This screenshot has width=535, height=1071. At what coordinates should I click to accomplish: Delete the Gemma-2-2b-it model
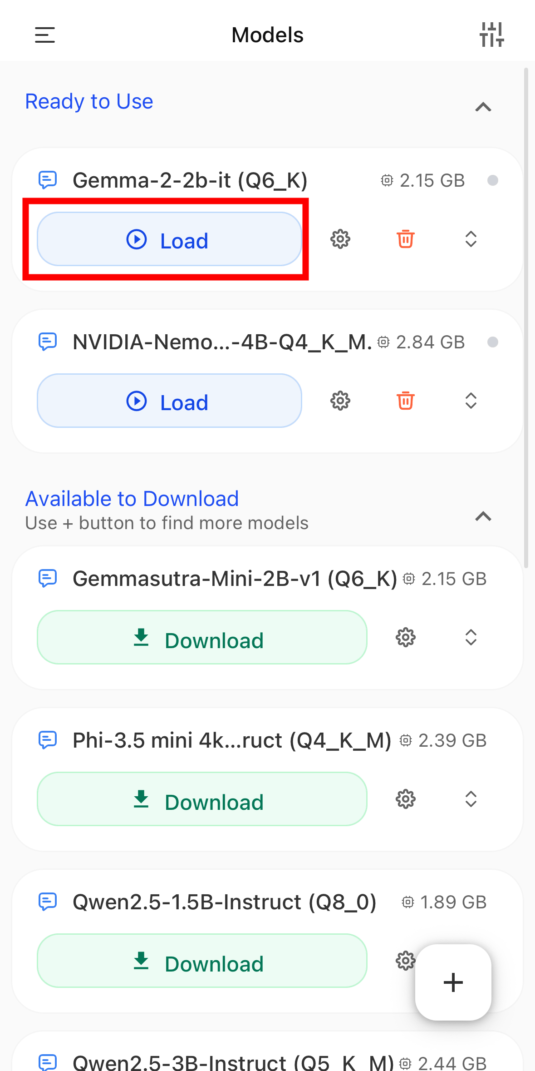click(x=406, y=239)
